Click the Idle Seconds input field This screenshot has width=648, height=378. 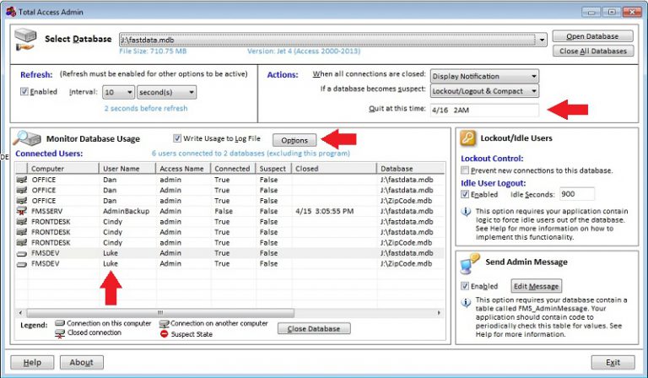coord(577,194)
